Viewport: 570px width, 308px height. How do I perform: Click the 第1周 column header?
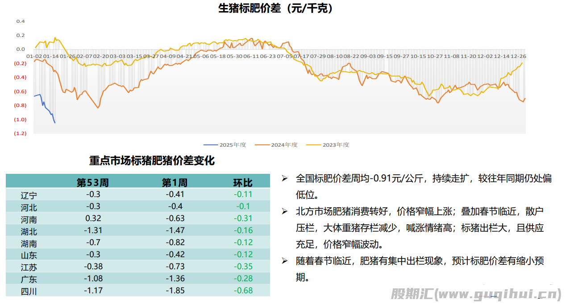[175, 183]
